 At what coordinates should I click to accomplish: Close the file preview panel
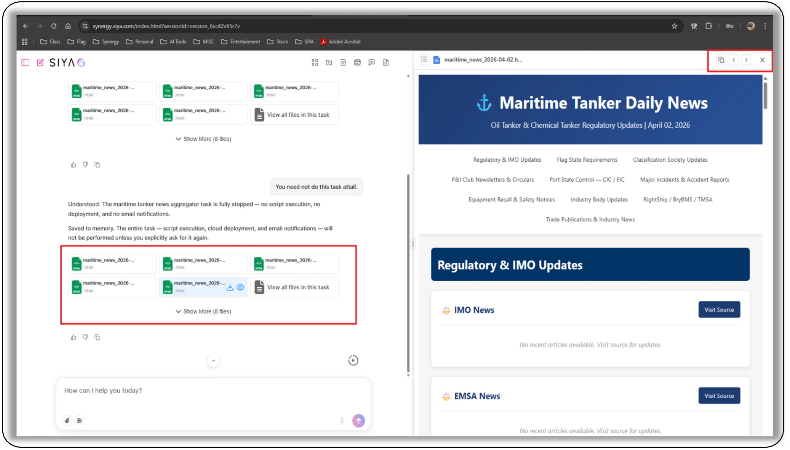pyautogui.click(x=762, y=60)
